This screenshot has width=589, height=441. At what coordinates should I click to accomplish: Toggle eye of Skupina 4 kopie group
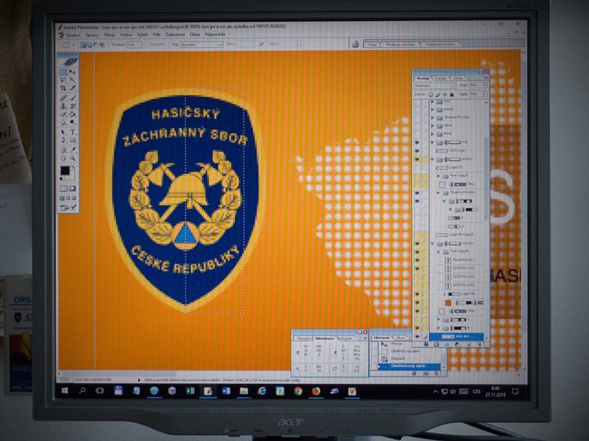click(x=417, y=193)
